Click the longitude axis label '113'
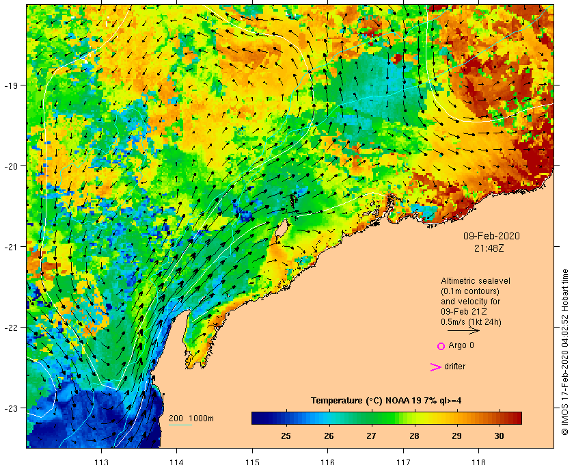The image size is (574, 465). tap(101, 462)
